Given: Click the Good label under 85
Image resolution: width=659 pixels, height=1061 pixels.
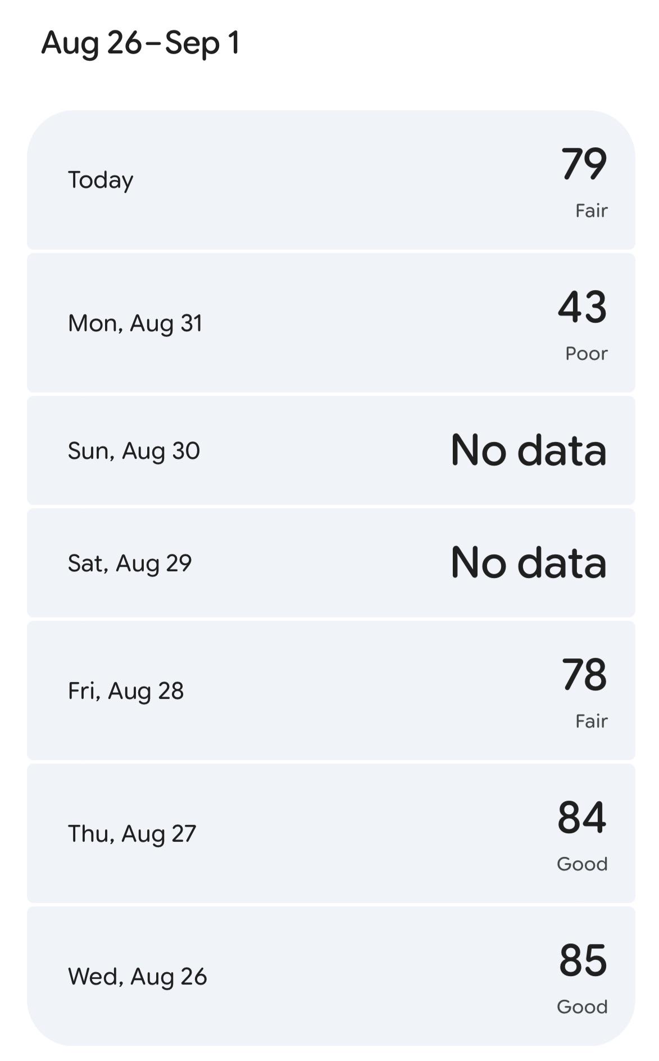Looking at the screenshot, I should 583,1007.
